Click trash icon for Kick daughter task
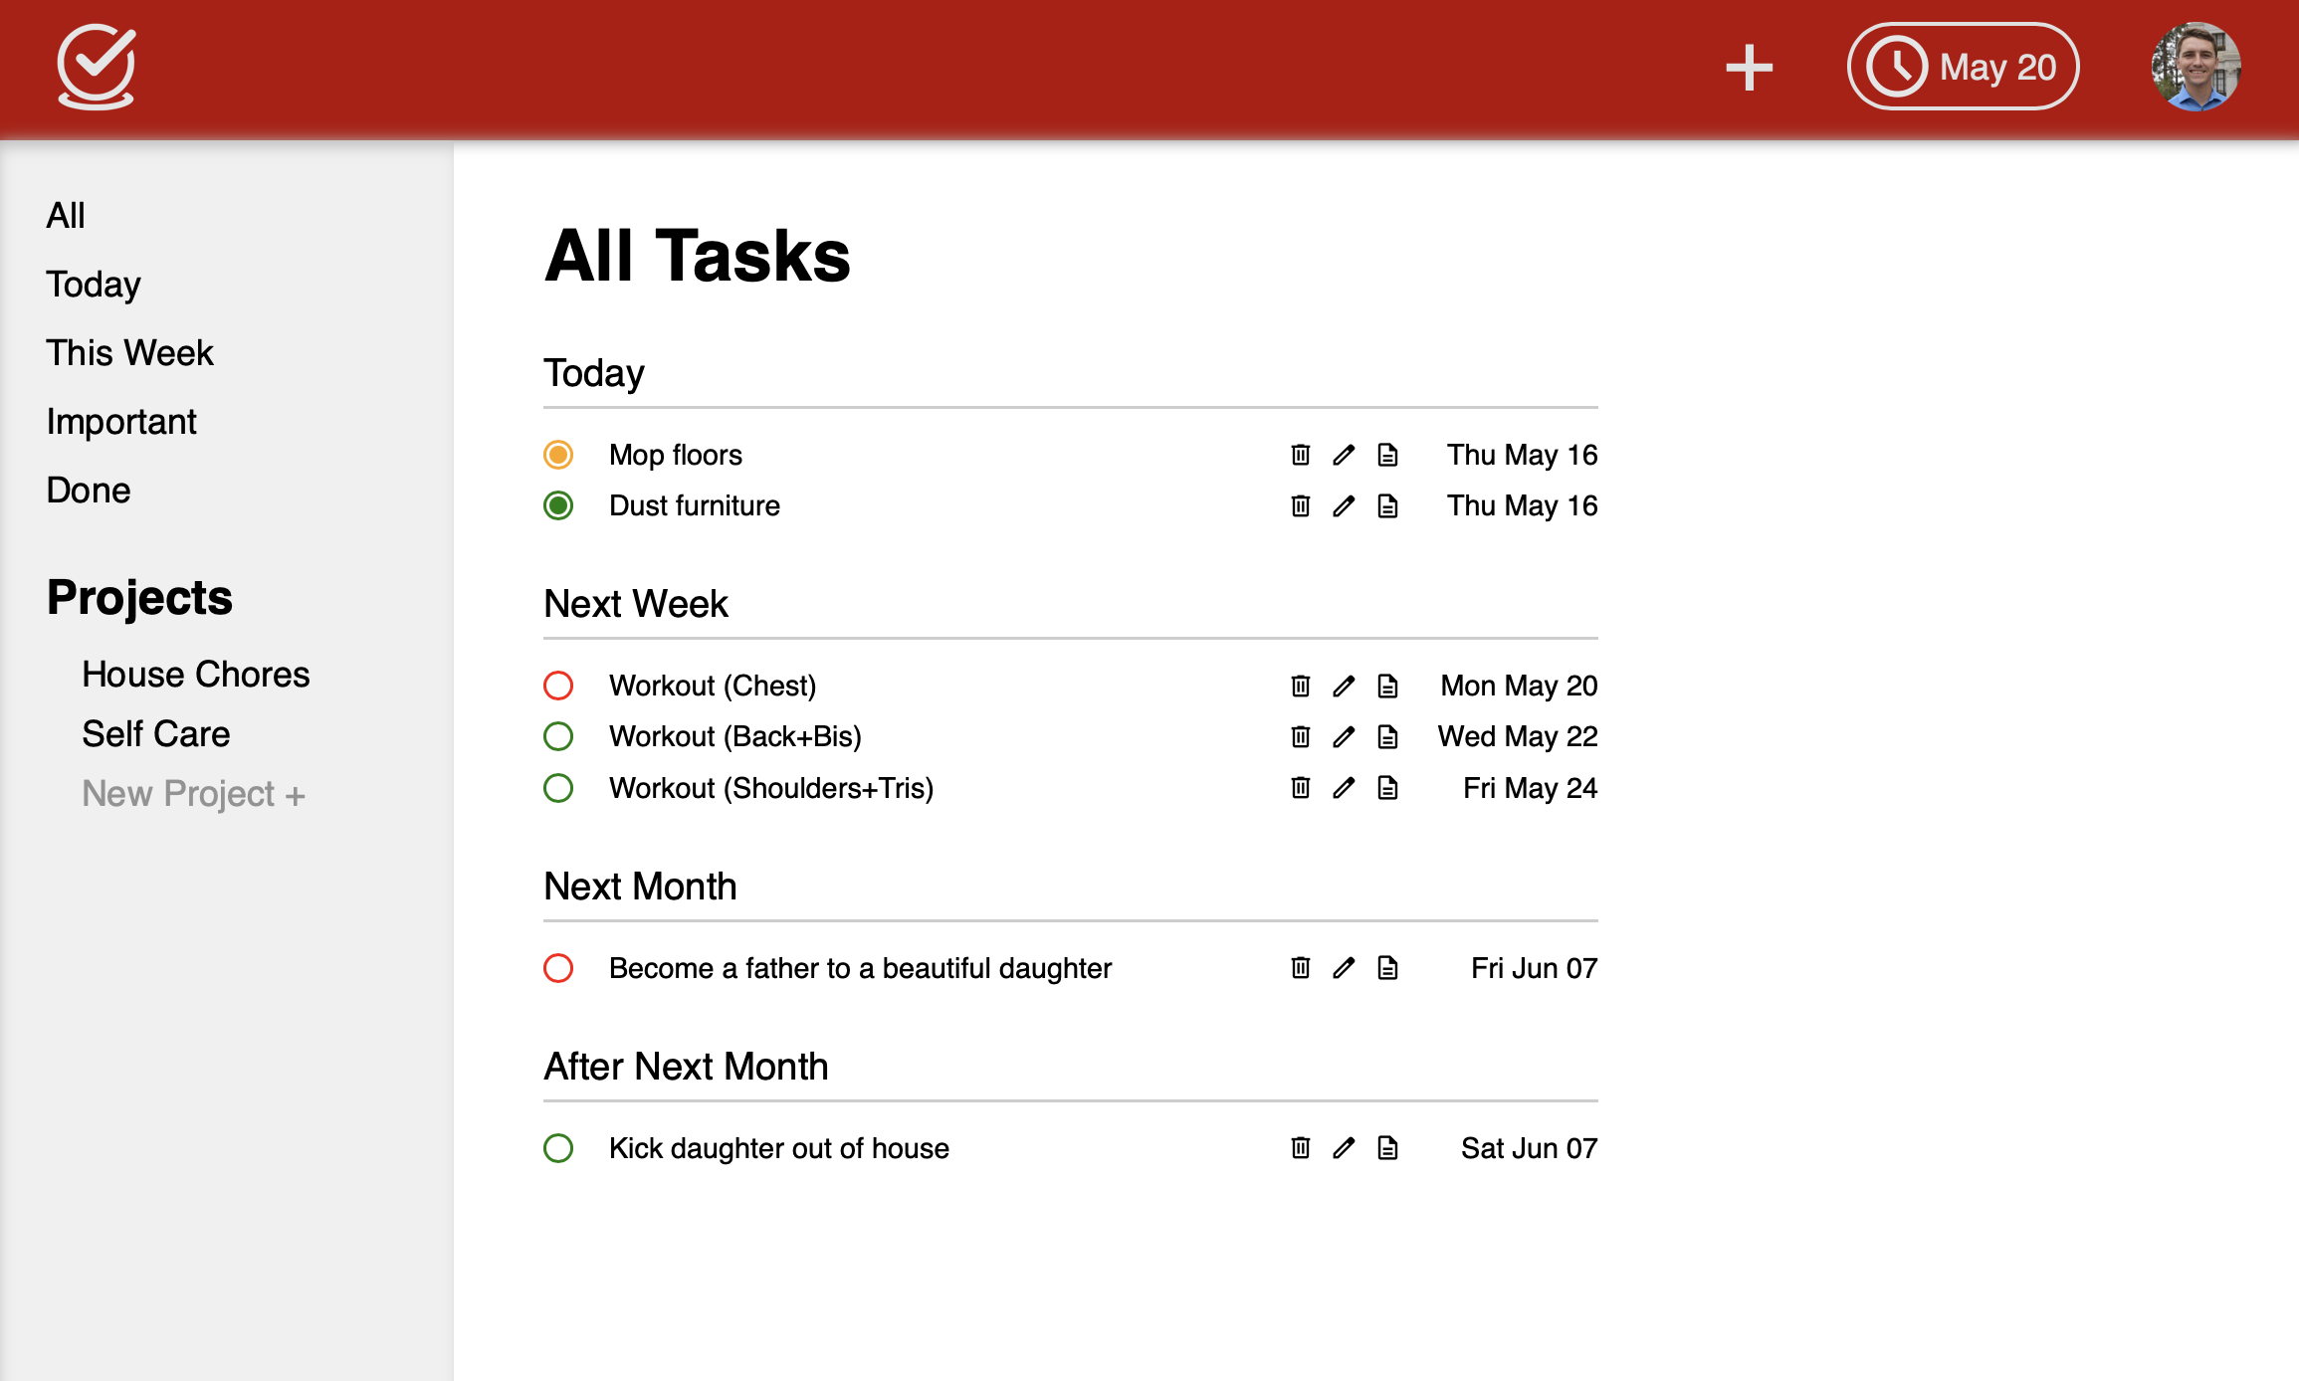 pos(1300,1148)
